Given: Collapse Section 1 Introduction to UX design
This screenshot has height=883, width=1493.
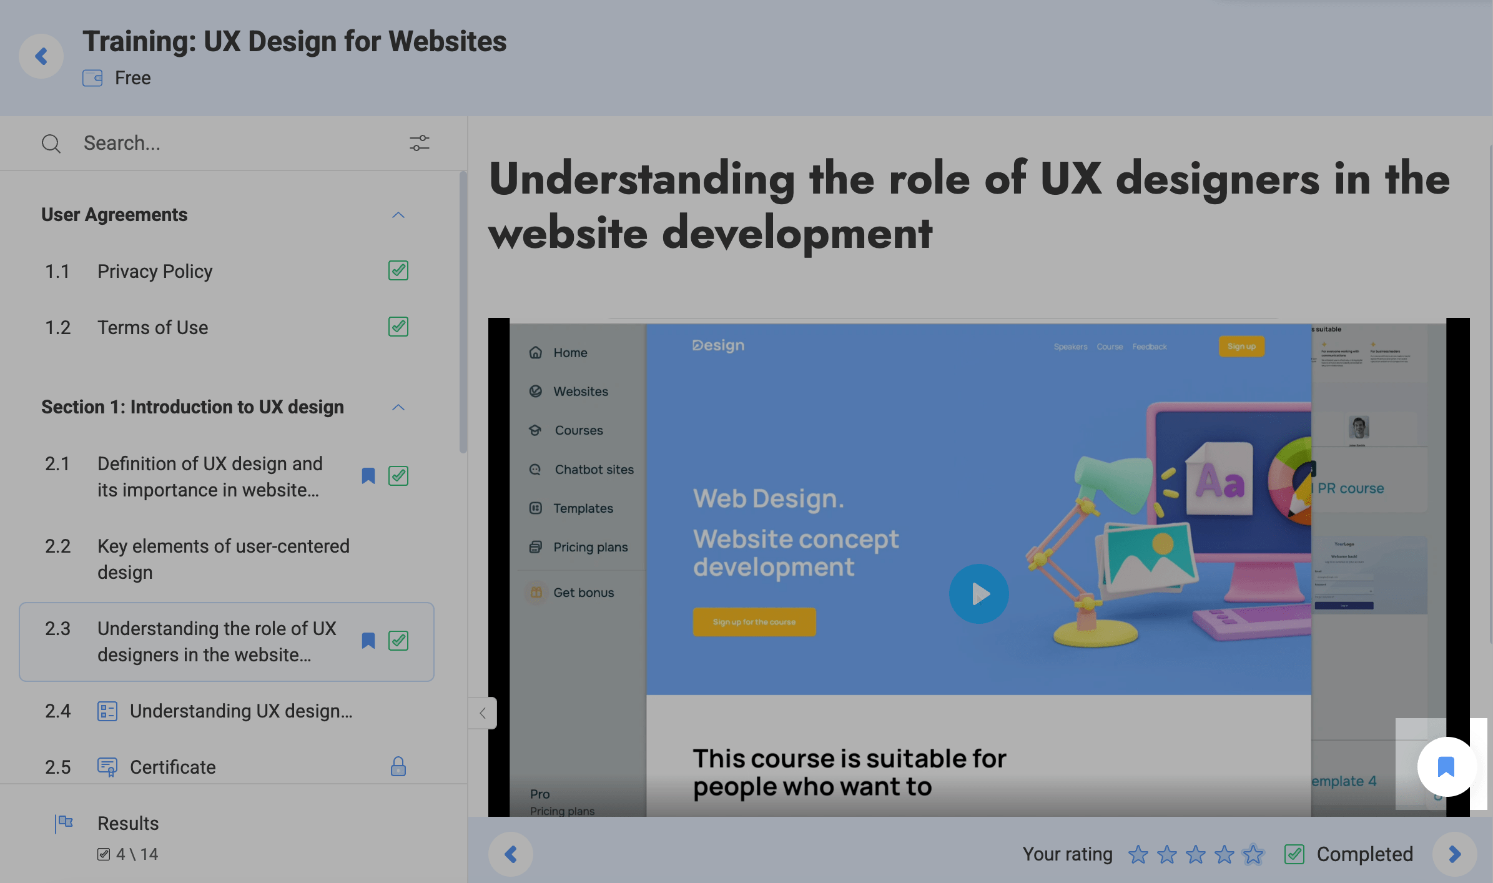Looking at the screenshot, I should click(398, 407).
